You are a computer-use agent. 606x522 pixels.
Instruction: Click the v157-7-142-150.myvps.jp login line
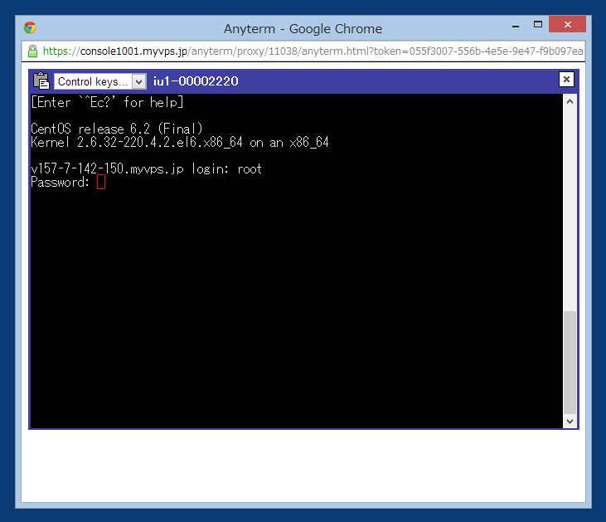tap(146, 168)
